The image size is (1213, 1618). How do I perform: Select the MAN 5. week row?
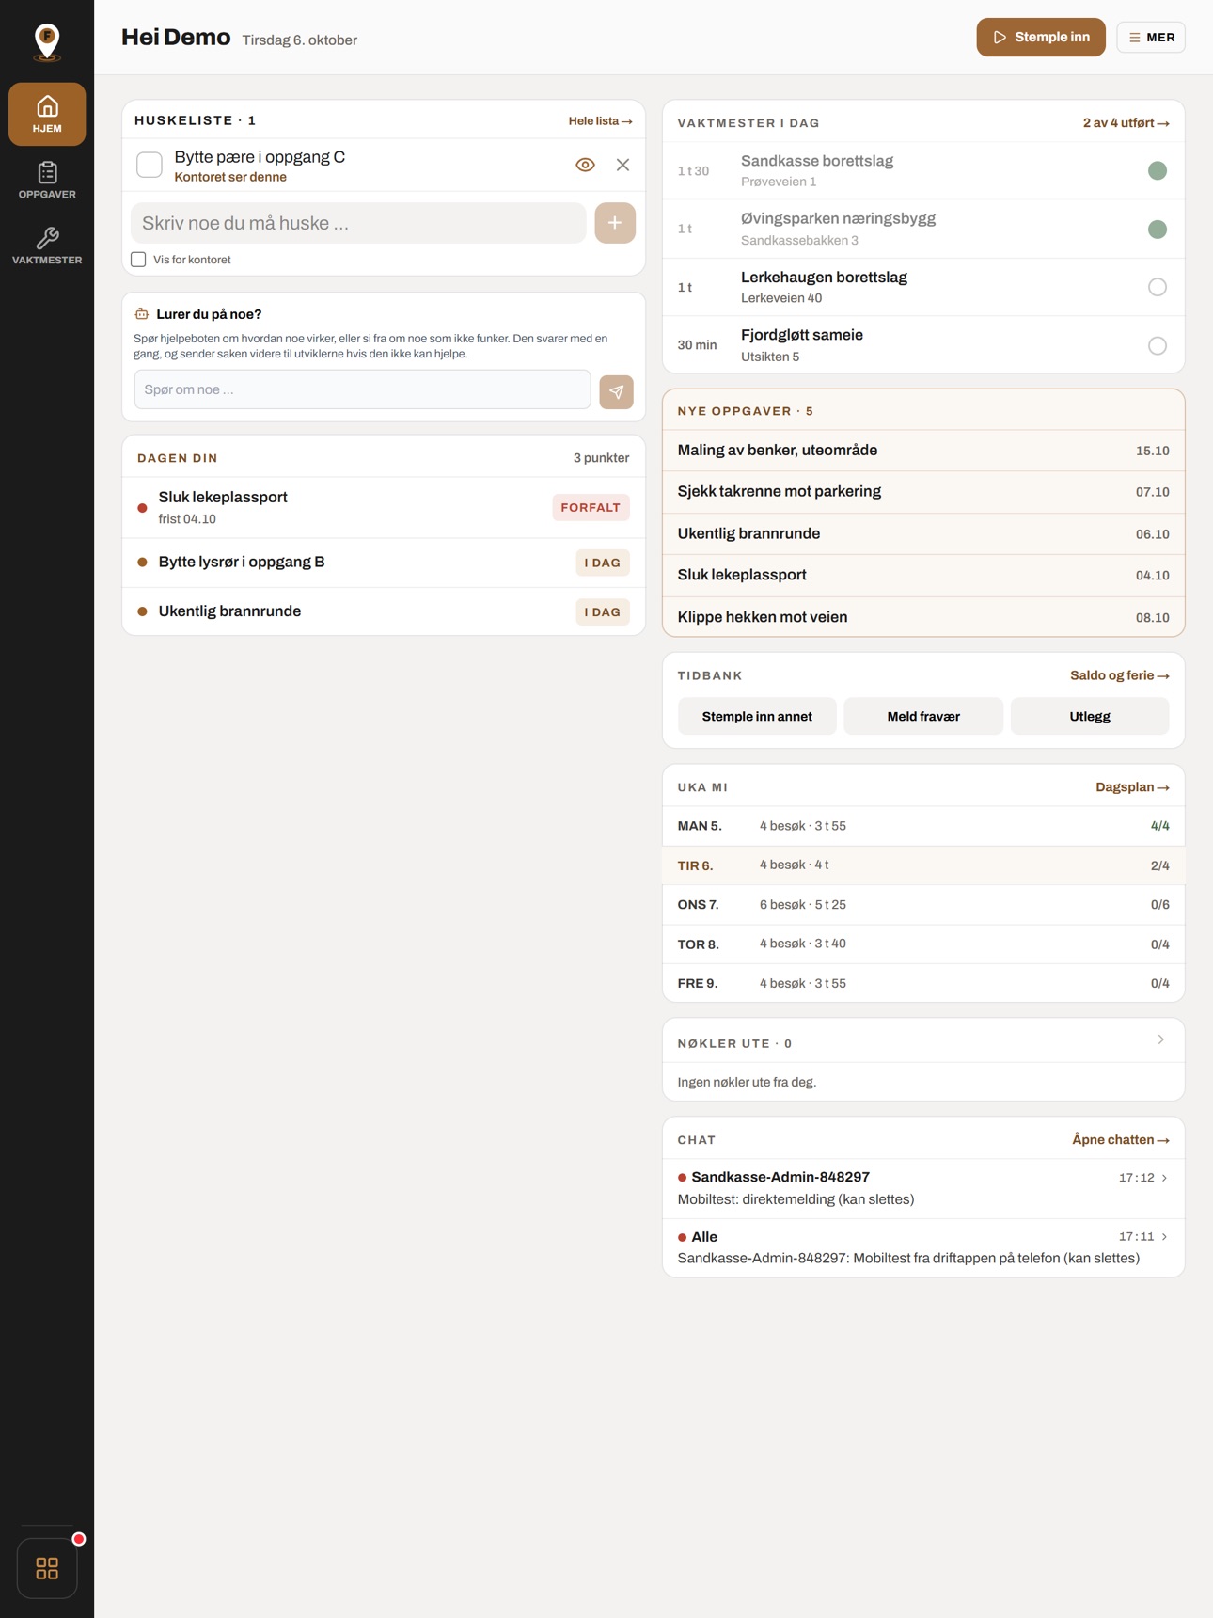click(x=923, y=826)
